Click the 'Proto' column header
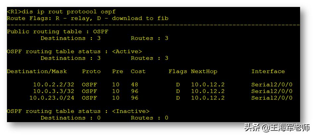The image size is (314, 136). [x=91, y=71]
